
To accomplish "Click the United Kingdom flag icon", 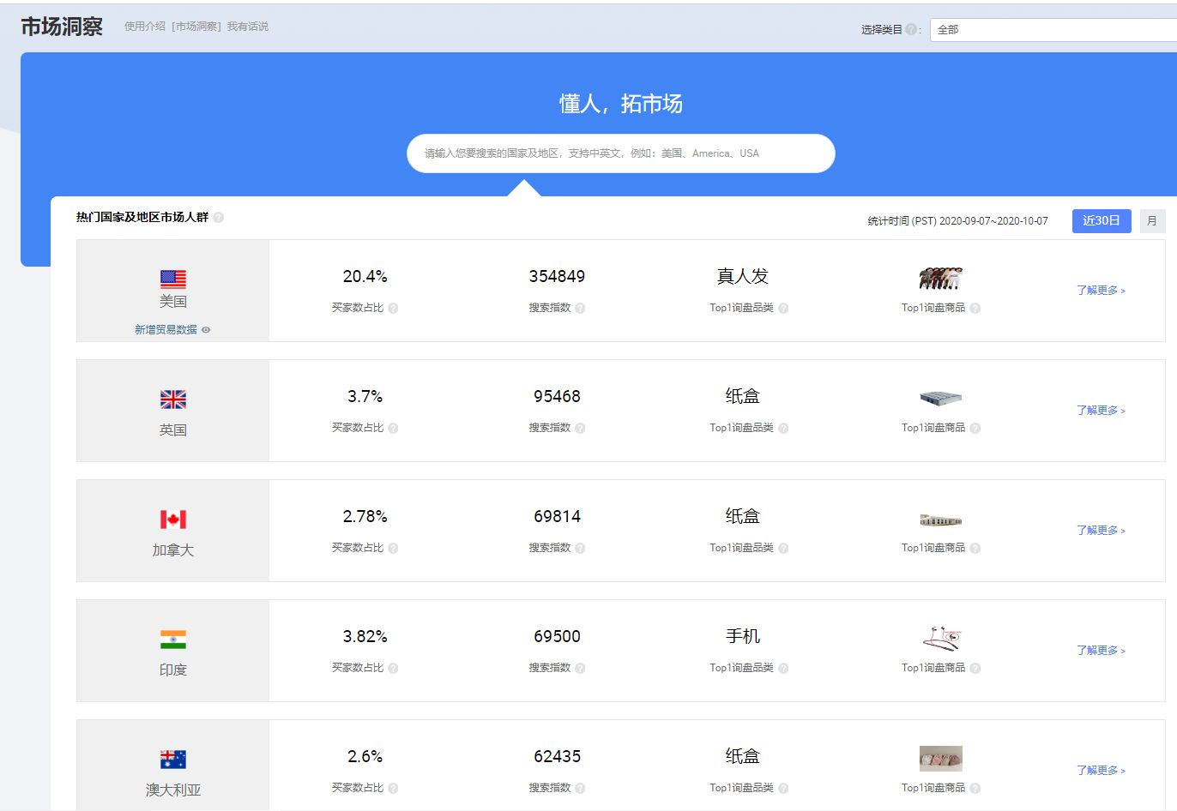I will pyautogui.click(x=172, y=397).
